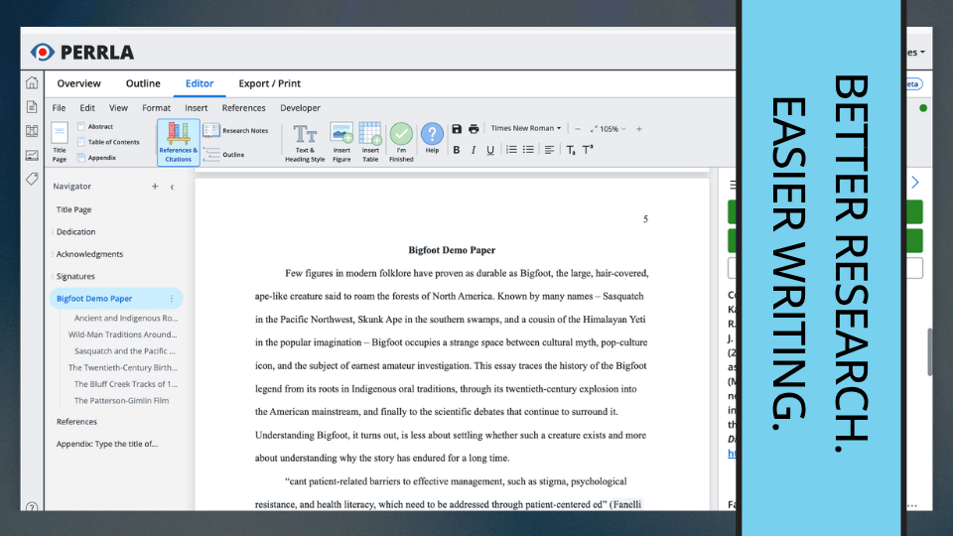This screenshot has width=953, height=536.
Task: Toggle subscript formatting
Action: (x=571, y=150)
